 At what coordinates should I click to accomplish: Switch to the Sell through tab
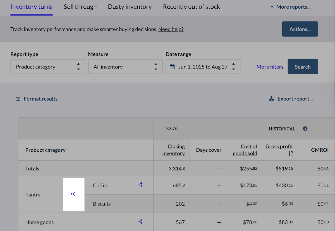(80, 7)
